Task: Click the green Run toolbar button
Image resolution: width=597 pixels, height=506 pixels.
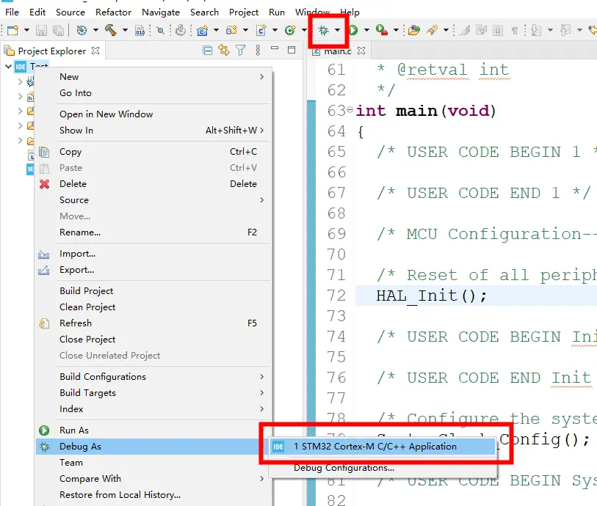Action: click(353, 30)
